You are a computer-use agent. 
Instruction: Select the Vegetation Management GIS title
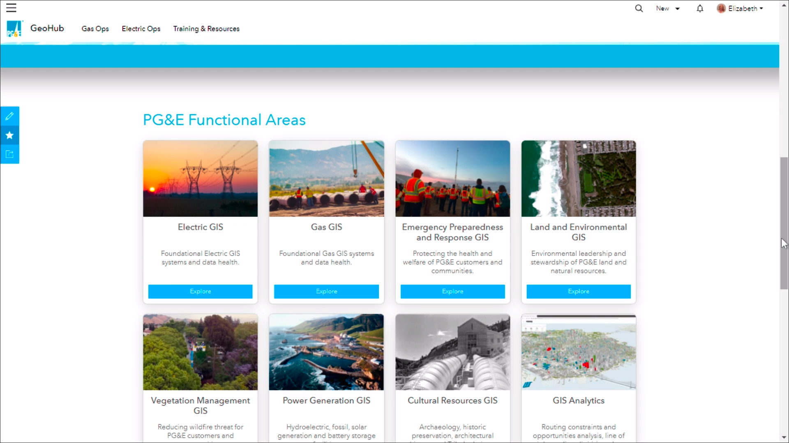[x=201, y=405]
